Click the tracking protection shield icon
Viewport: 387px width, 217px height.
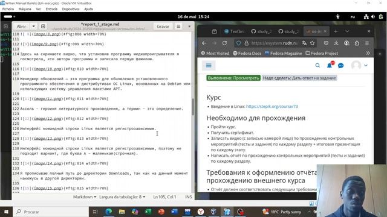[238, 43]
